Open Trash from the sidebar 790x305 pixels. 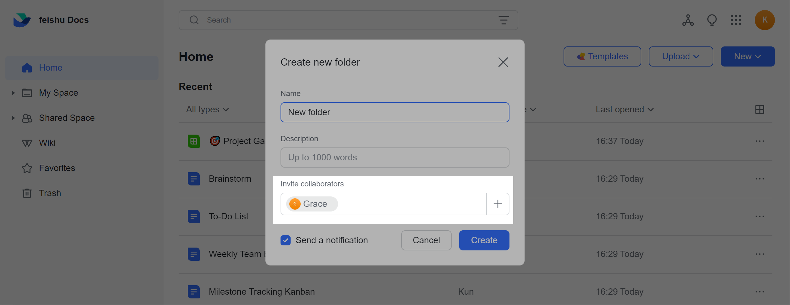click(50, 193)
